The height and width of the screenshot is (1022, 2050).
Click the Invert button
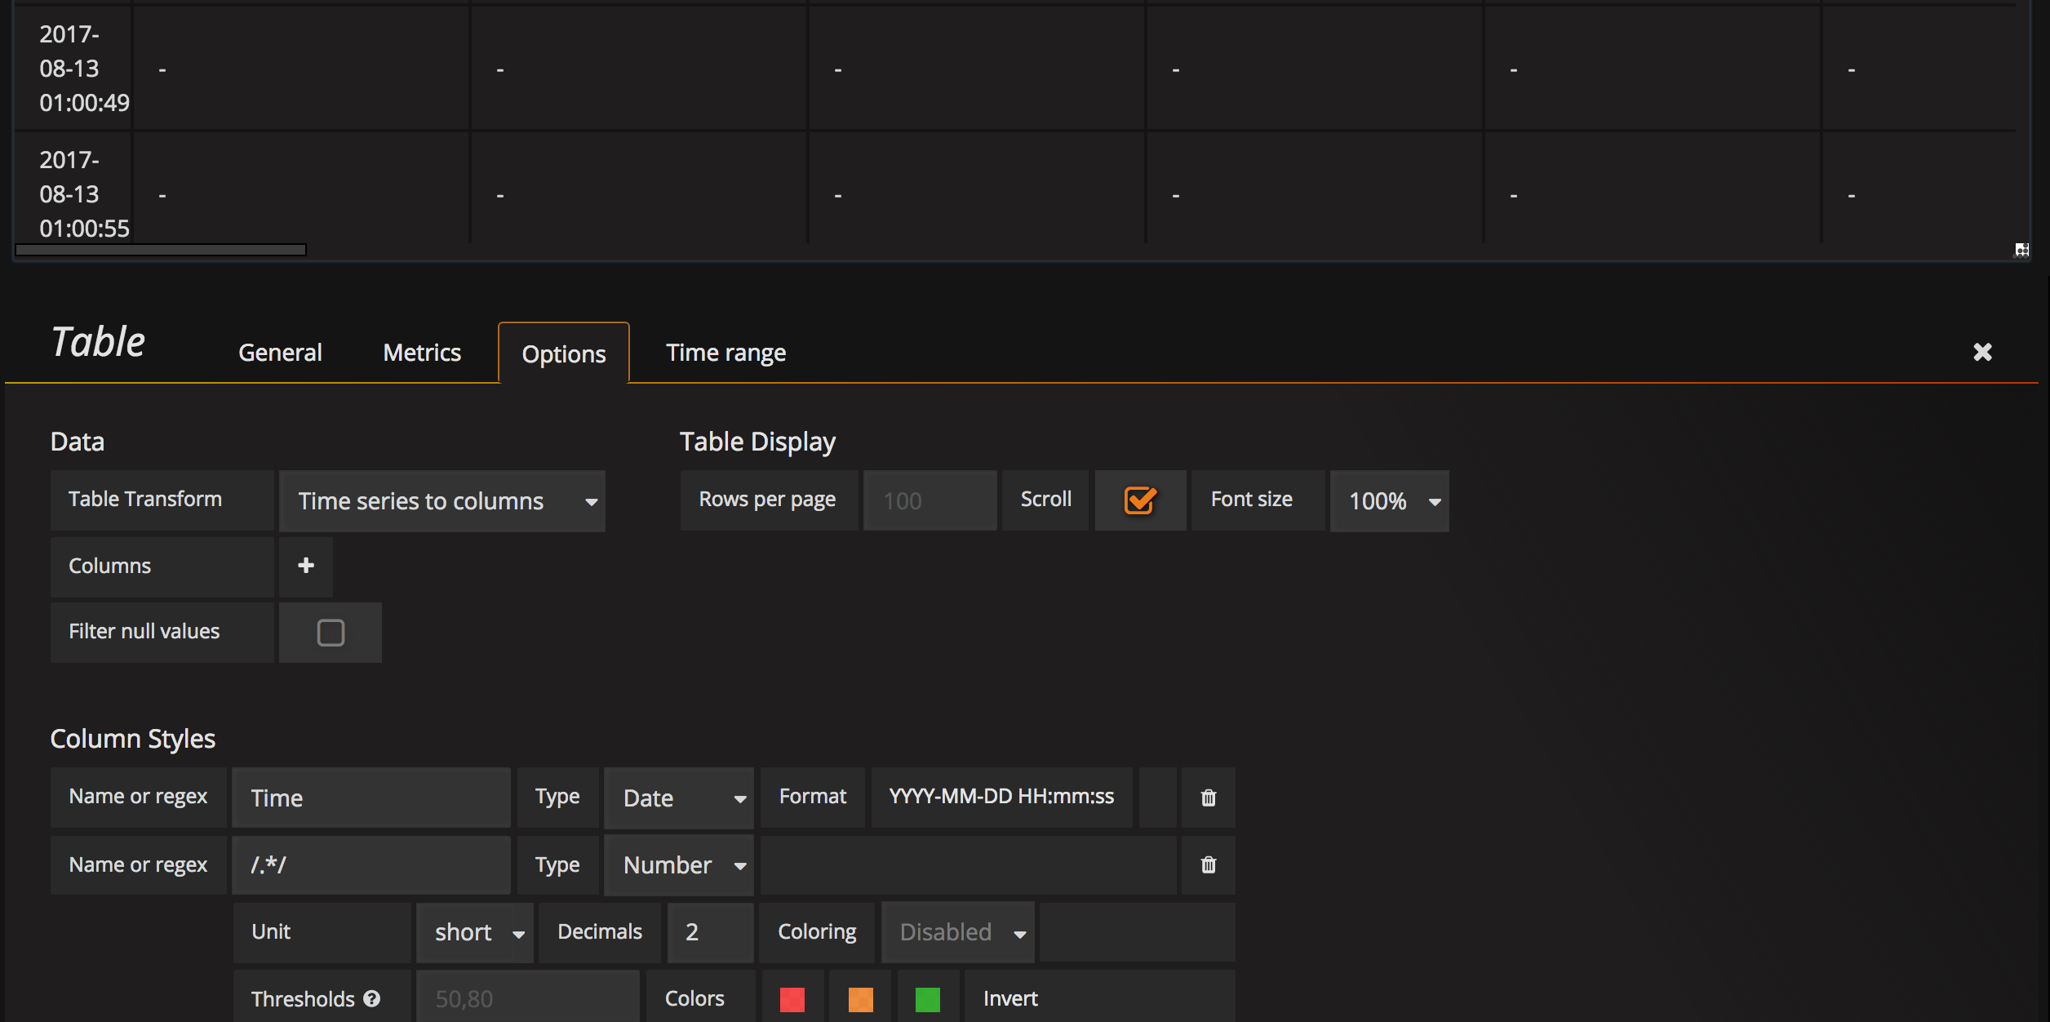click(1010, 998)
